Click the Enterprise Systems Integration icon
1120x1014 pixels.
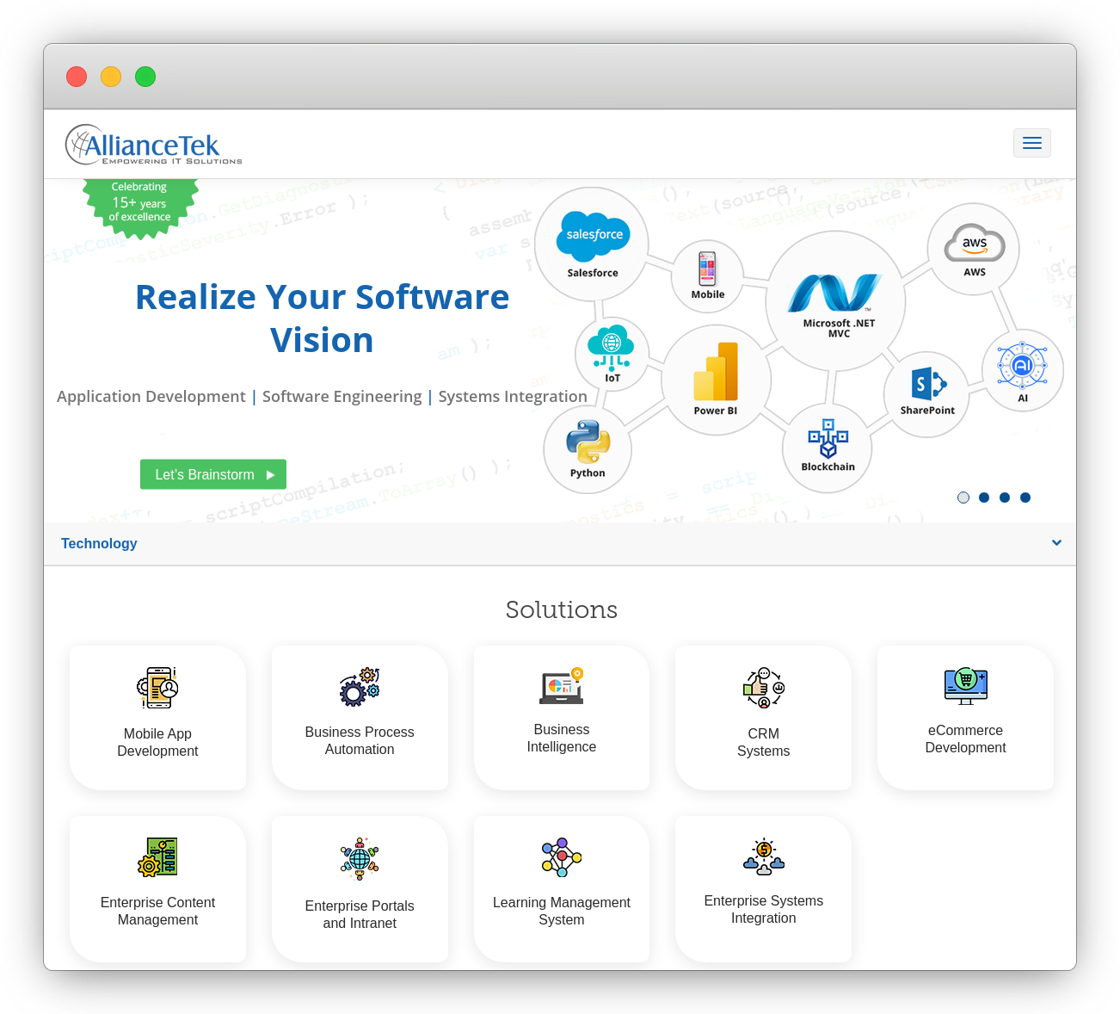(x=764, y=856)
